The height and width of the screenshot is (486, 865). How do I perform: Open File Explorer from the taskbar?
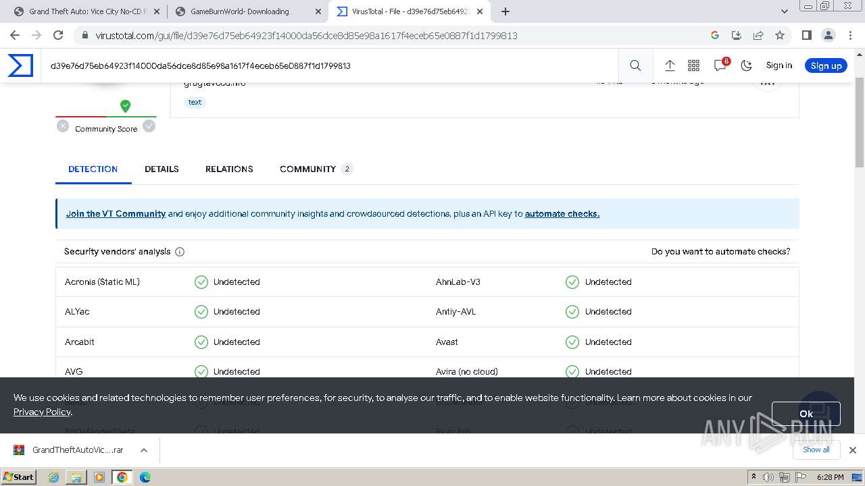[76, 477]
